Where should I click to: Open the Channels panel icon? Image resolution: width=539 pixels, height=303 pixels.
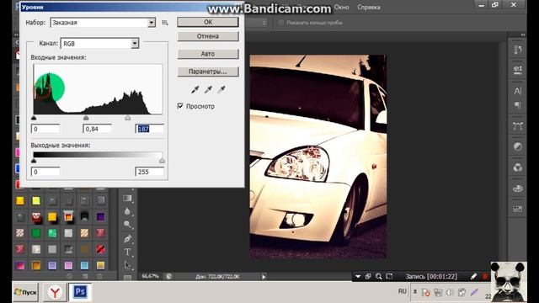pyautogui.click(x=518, y=167)
